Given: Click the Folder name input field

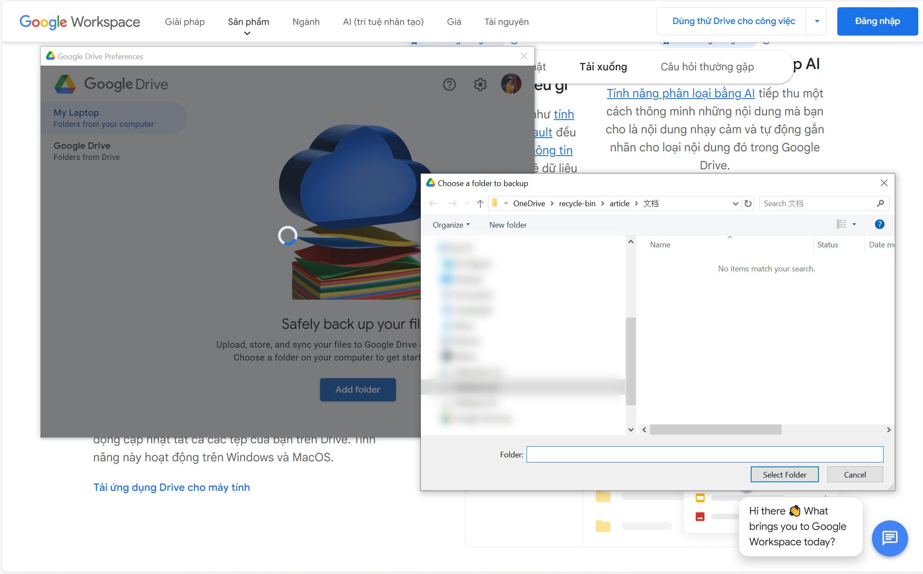Looking at the screenshot, I should tap(704, 454).
